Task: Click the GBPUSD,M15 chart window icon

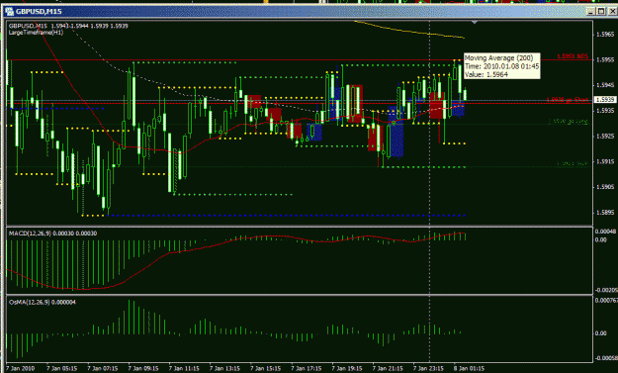Action: click(9, 11)
